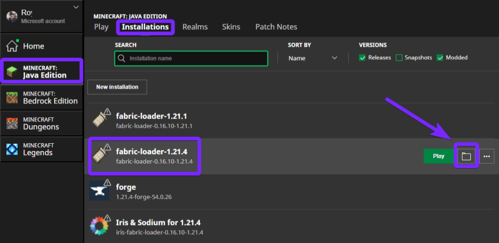499x243 pixels.
Task: Select Minecraft Dungeons in sidebar
Action: (41, 123)
